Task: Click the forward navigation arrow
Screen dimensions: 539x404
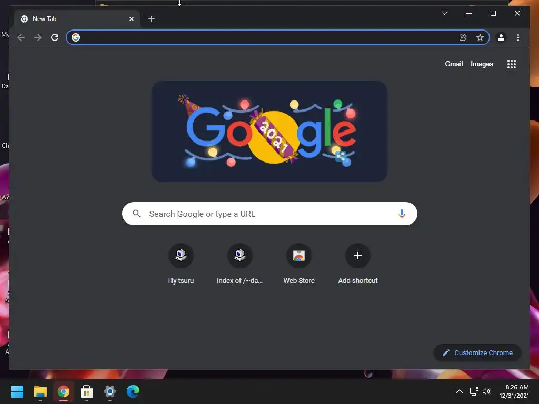Action: [38, 37]
